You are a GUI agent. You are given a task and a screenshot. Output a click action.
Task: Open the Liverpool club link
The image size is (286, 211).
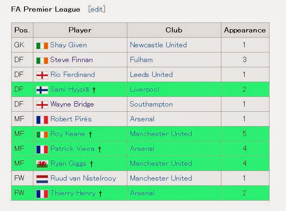coord(145,89)
